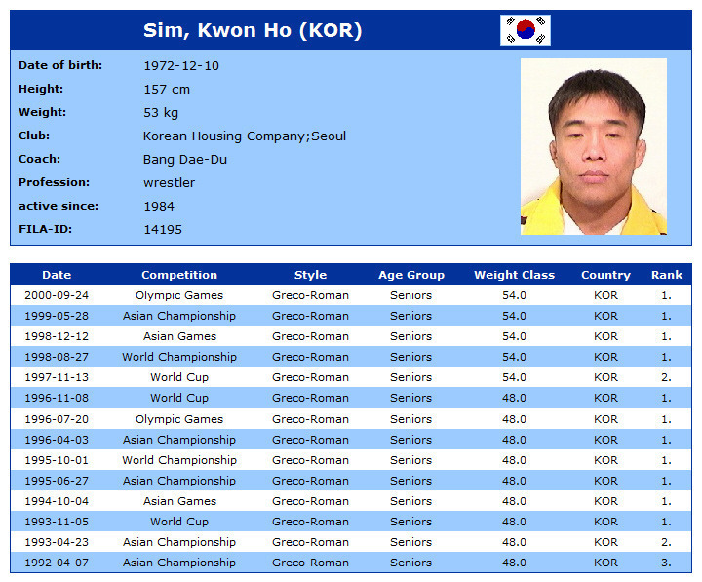Sort by the Rank column header

pos(667,275)
